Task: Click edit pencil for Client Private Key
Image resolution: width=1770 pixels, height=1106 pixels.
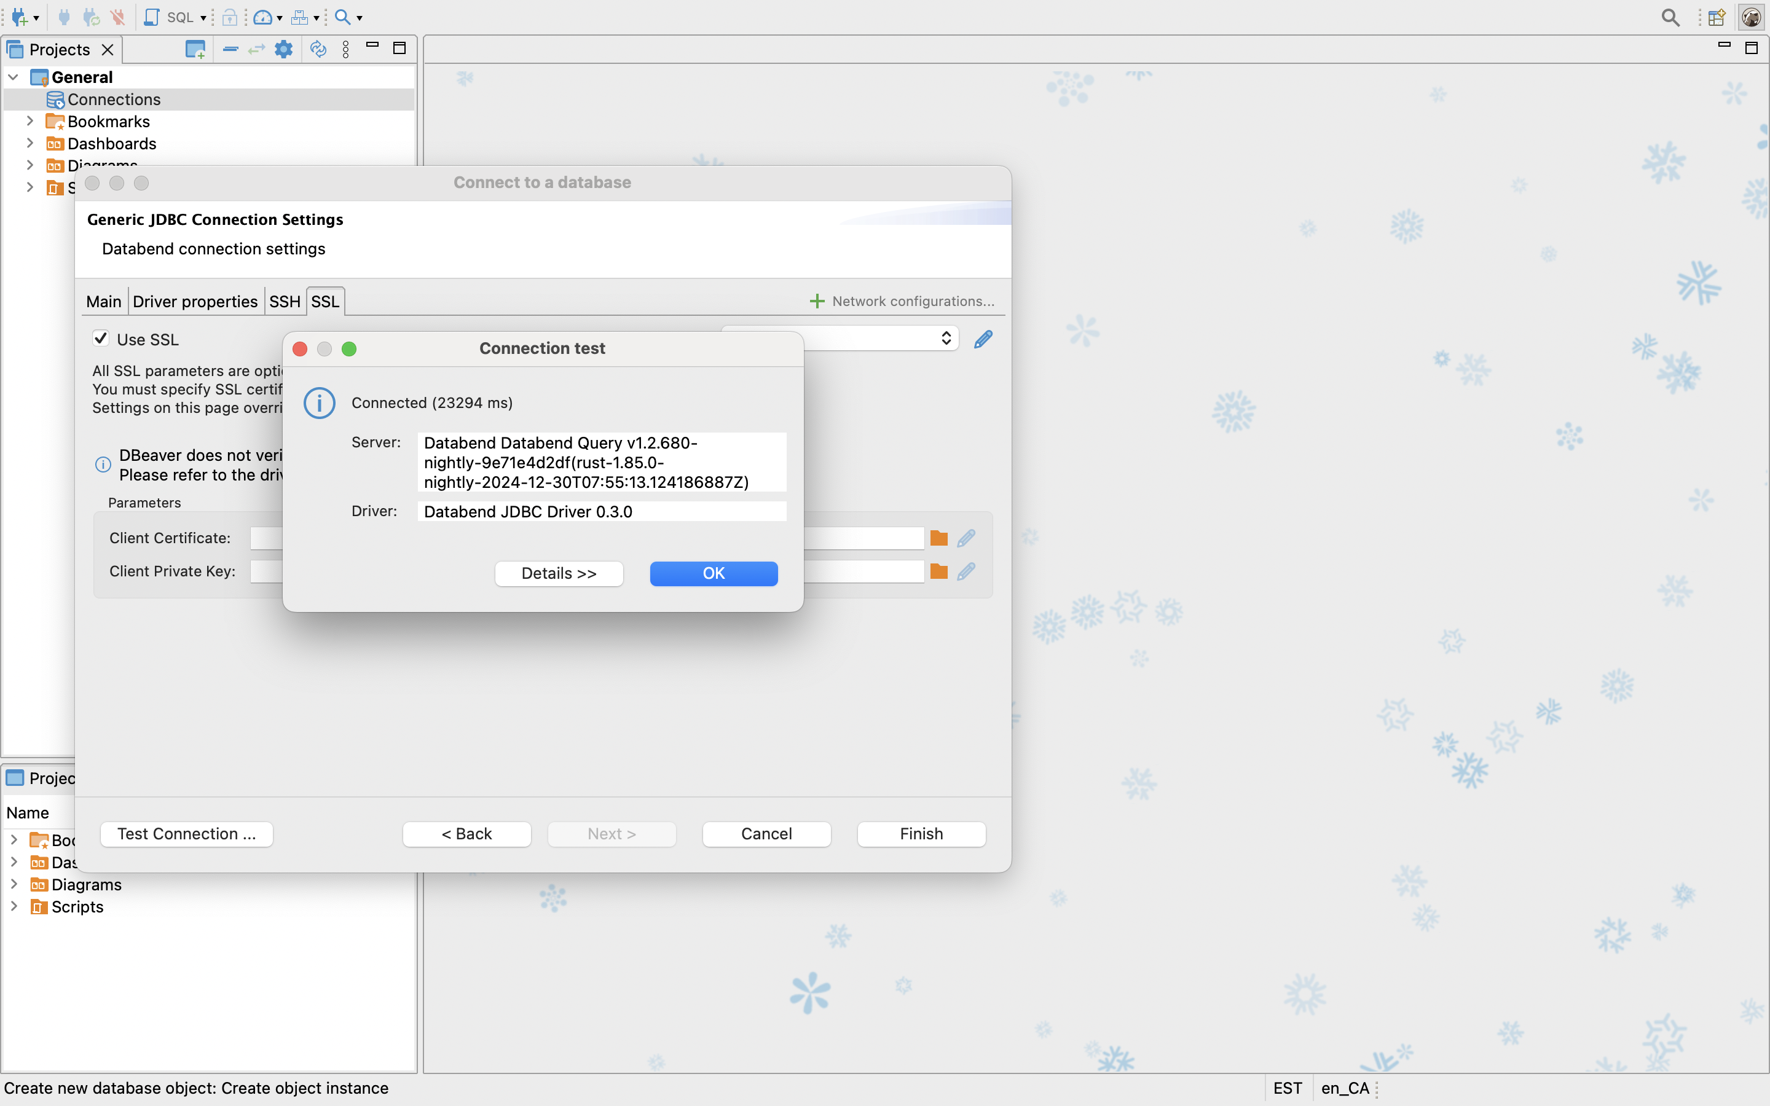Action: coord(966,571)
